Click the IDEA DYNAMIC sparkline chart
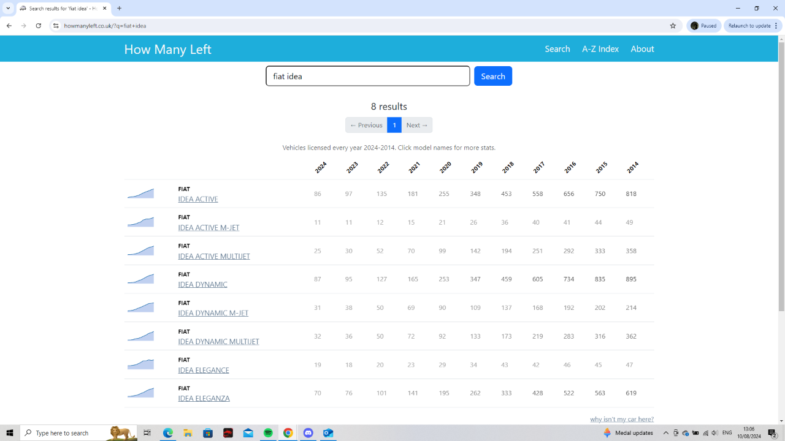 [140, 279]
